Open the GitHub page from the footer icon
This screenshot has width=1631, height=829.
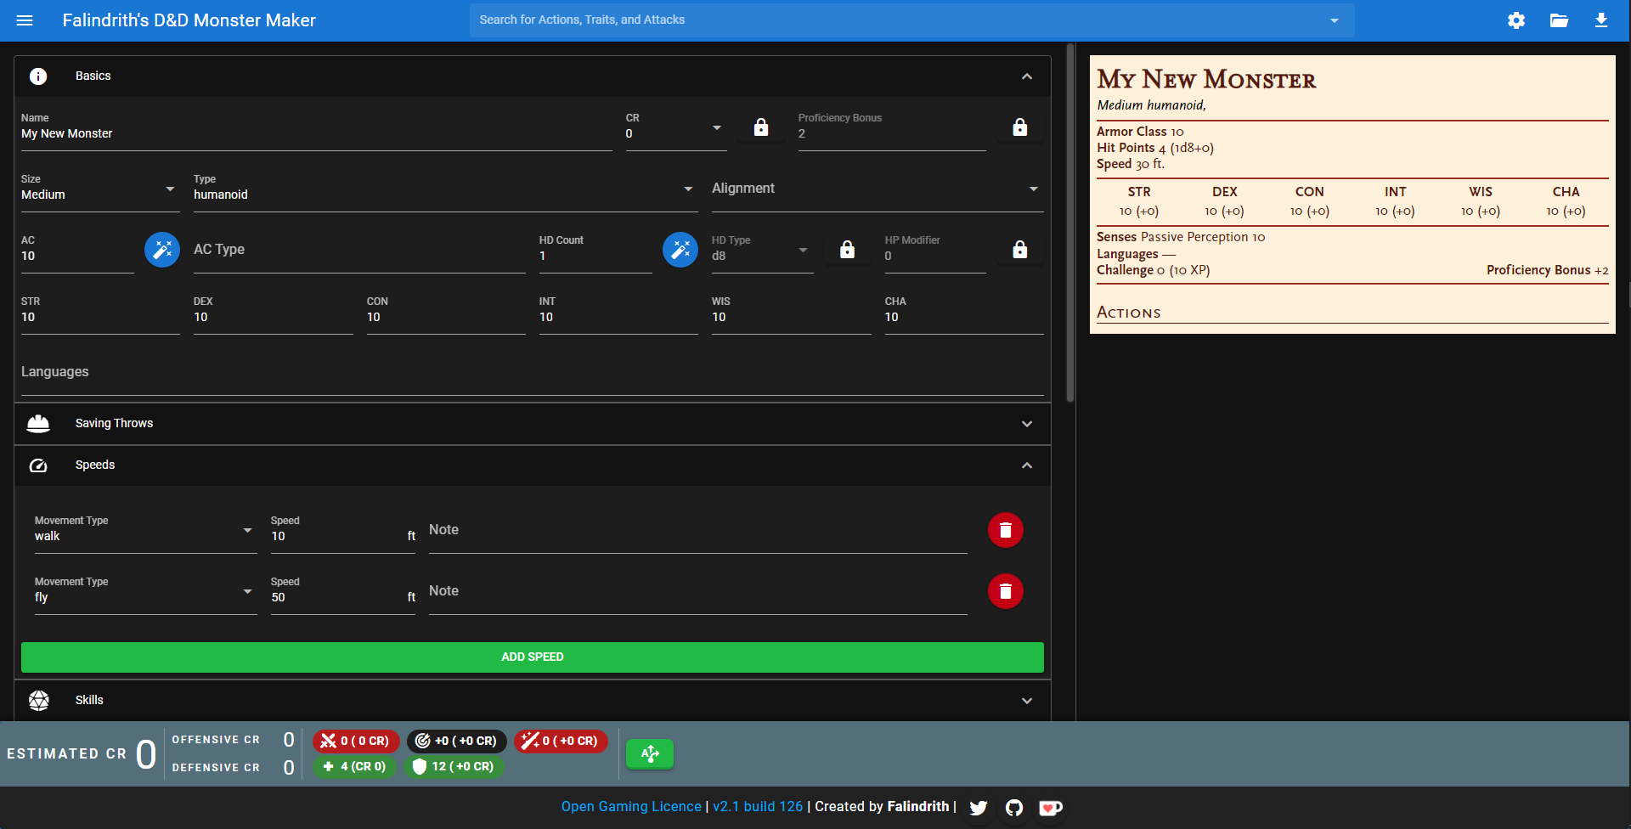point(1014,807)
